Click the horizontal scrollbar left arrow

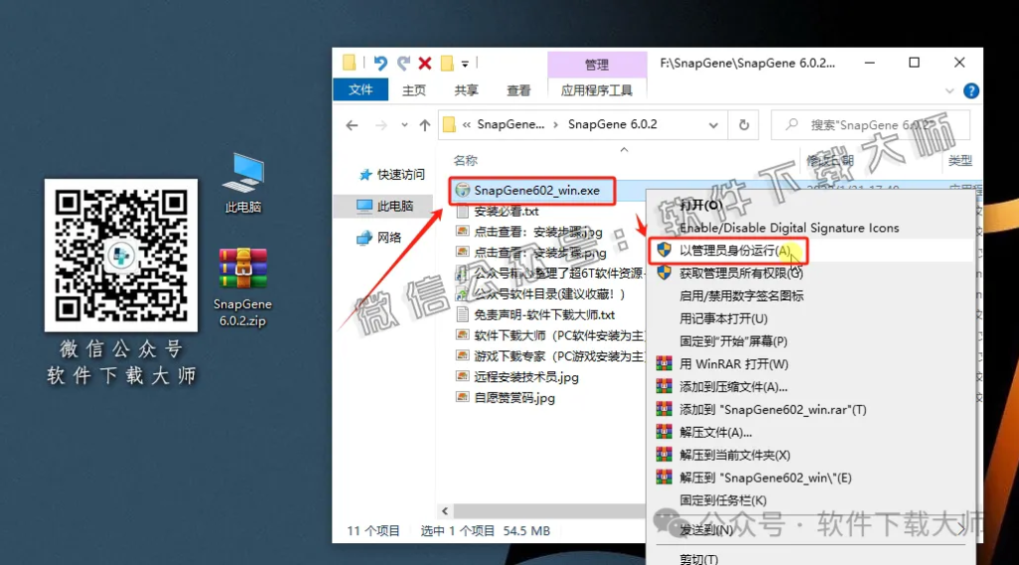point(445,511)
